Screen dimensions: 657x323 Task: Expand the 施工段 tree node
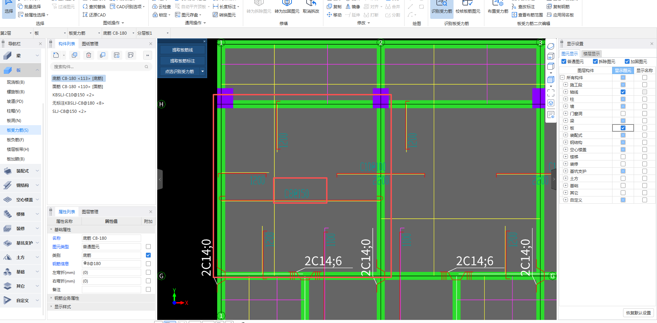(566, 85)
